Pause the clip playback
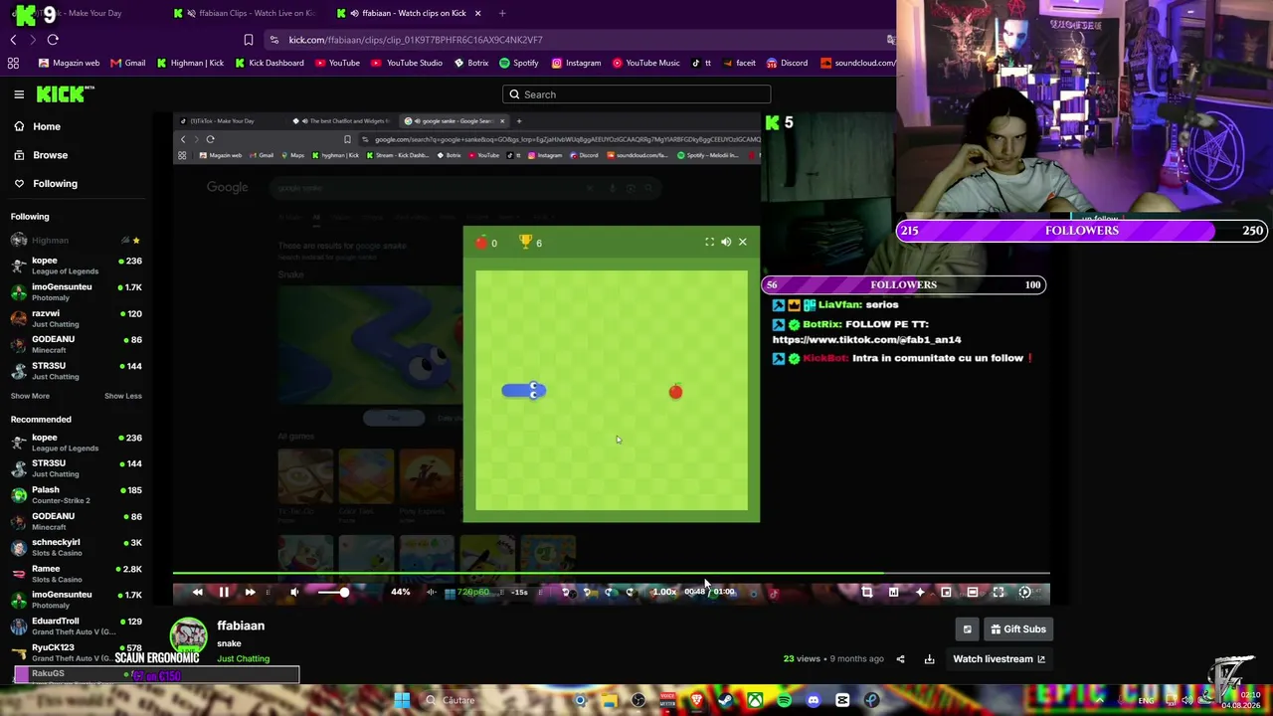The image size is (1273, 716). (224, 592)
